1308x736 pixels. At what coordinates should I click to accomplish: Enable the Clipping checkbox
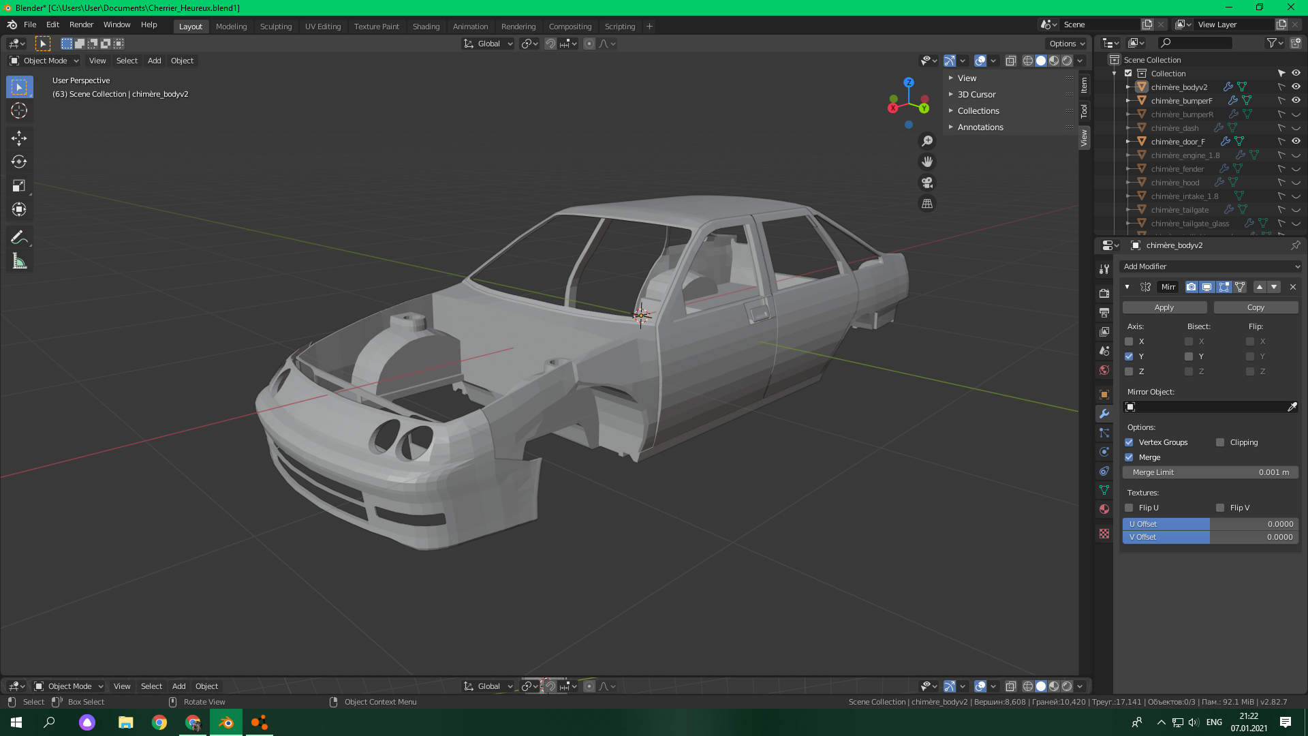pos(1220,442)
